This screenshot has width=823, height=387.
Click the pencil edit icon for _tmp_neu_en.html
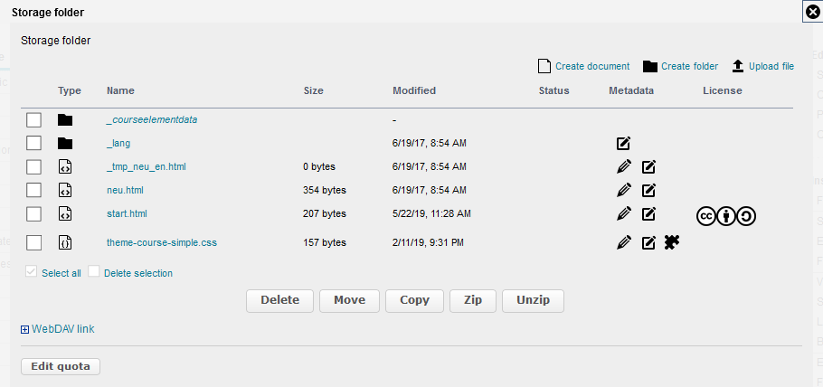click(623, 166)
